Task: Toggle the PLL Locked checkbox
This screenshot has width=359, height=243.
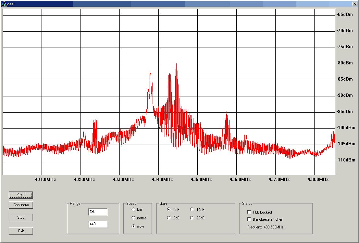Action: [x=249, y=212]
